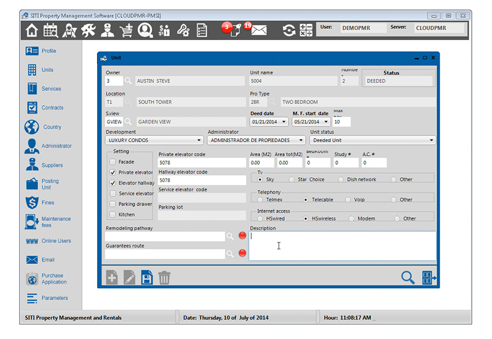Click inside the Description text area
The image size is (492, 339).
coord(343,245)
